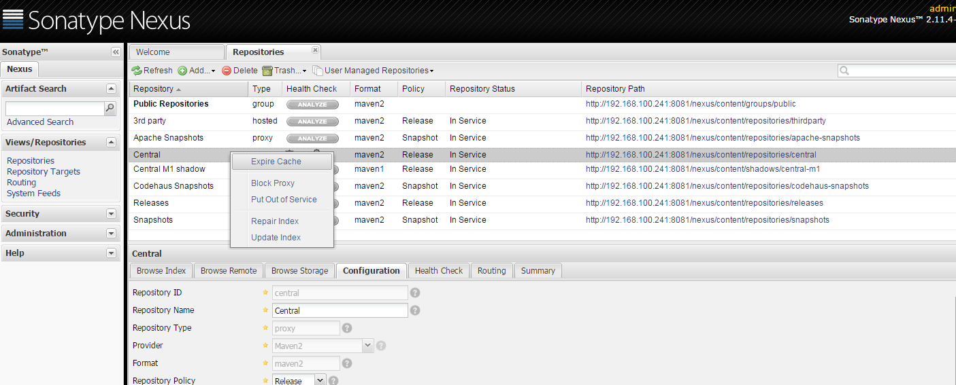
Task: Click the Trash bin icon in the toolbar
Action: pos(267,71)
